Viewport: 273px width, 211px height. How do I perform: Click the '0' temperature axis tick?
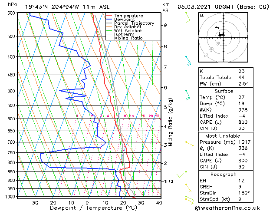[87, 203]
